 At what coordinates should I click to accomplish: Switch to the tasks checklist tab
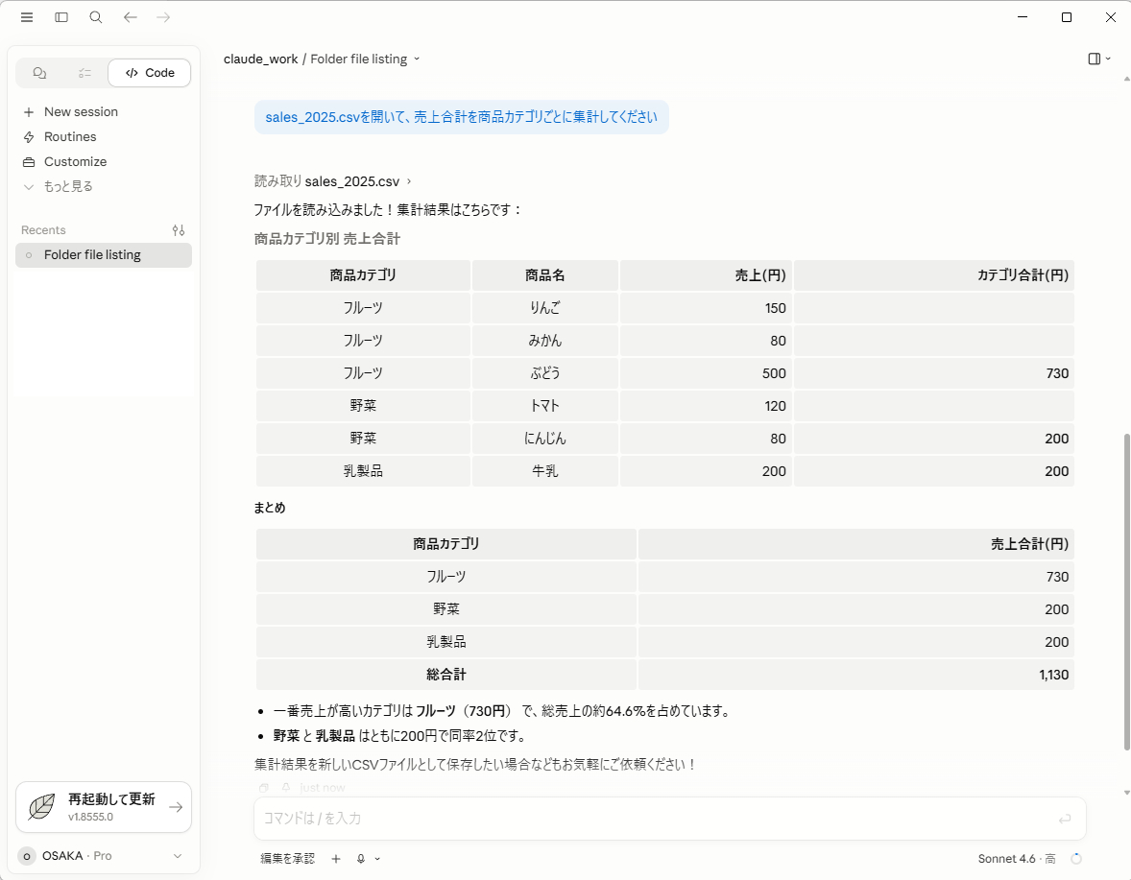[85, 73]
